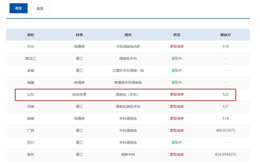Click 理工 category in 河南 row
This screenshot has height=165, width=260.
(x=79, y=106)
